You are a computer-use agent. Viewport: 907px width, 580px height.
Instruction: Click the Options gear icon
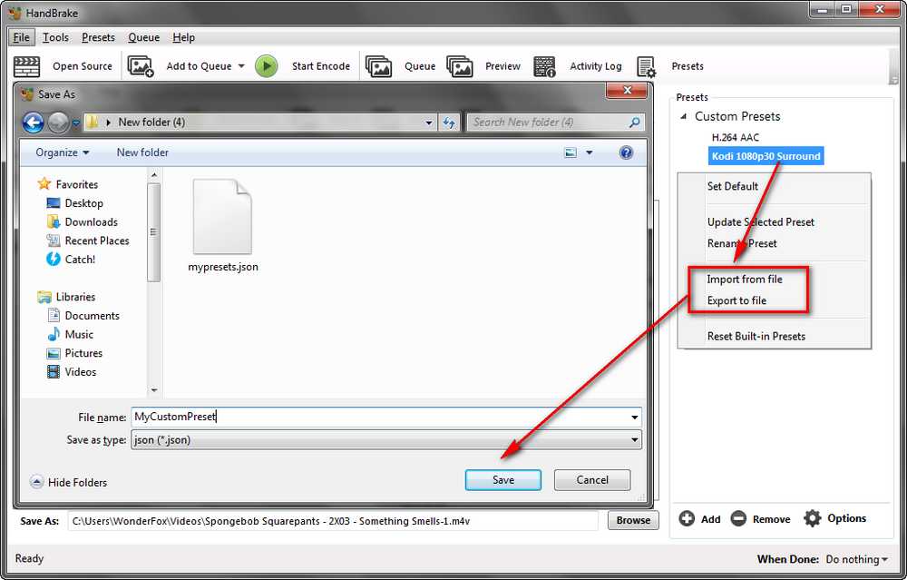click(812, 518)
